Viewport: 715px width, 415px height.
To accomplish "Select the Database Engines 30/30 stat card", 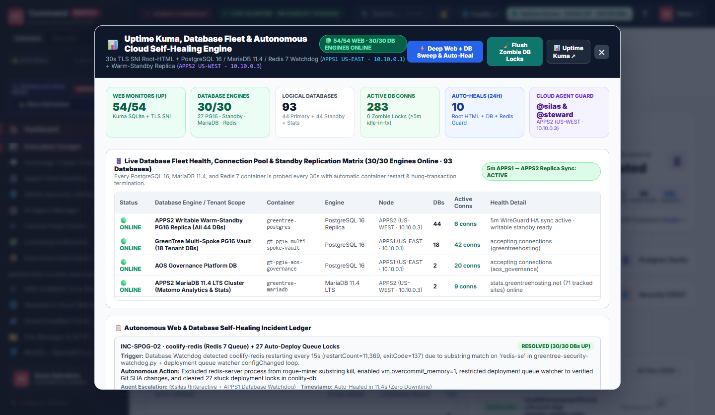I will click(230, 112).
